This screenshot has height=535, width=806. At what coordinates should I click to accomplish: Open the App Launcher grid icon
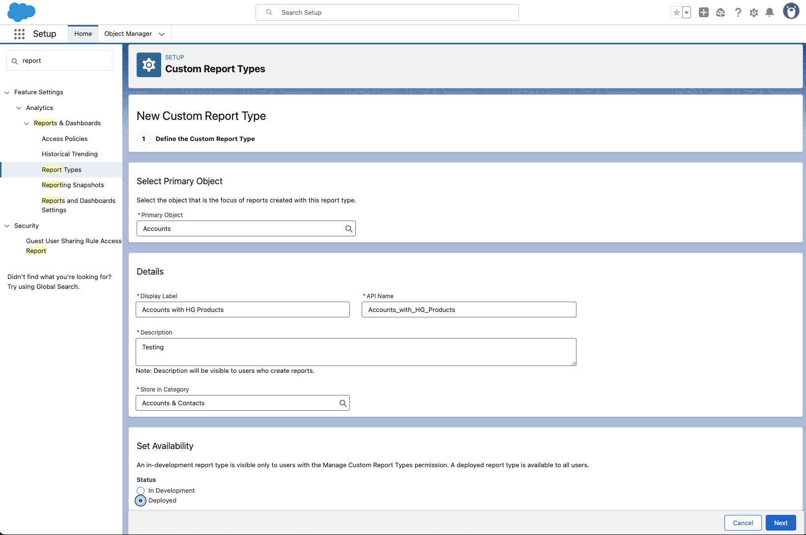(19, 34)
